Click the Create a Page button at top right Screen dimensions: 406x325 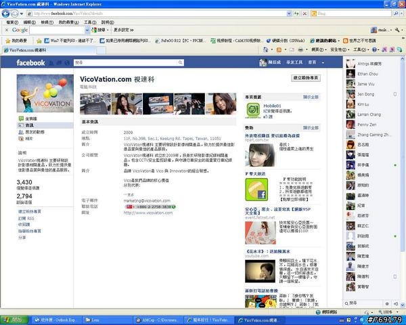pos(306,78)
